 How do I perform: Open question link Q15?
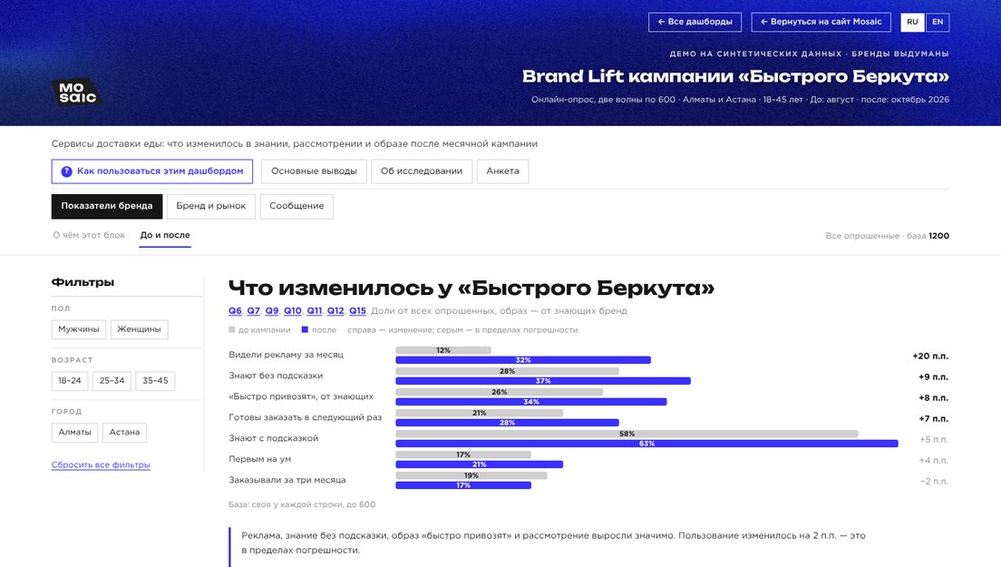tap(357, 311)
